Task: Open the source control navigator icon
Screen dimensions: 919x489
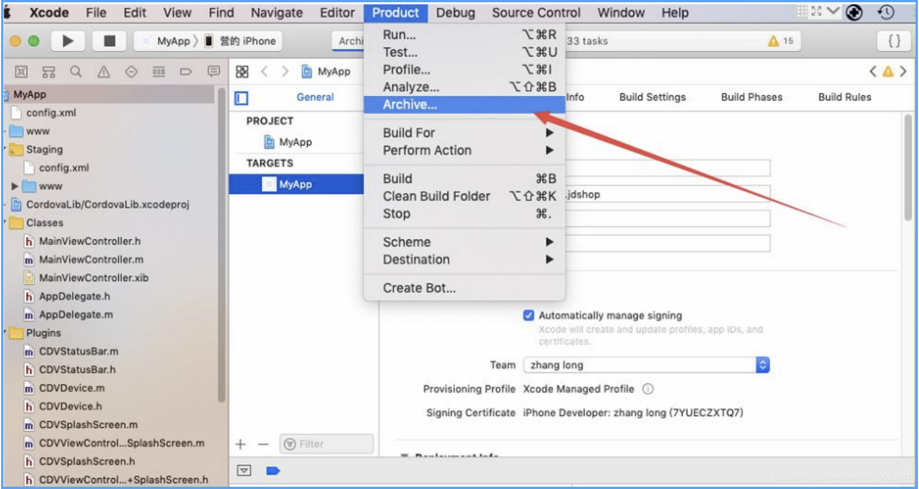Action: click(48, 72)
